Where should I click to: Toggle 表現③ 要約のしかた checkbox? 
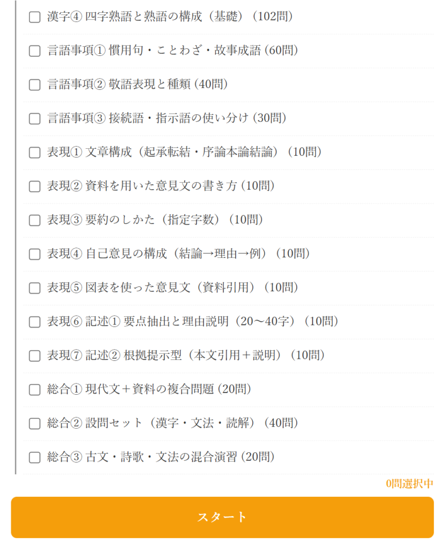(x=34, y=220)
